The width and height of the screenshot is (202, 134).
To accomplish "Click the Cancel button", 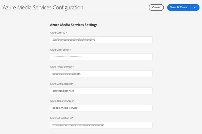I will (x=156, y=8).
